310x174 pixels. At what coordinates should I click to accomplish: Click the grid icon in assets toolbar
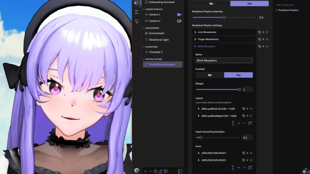pyautogui.click(x=166, y=171)
